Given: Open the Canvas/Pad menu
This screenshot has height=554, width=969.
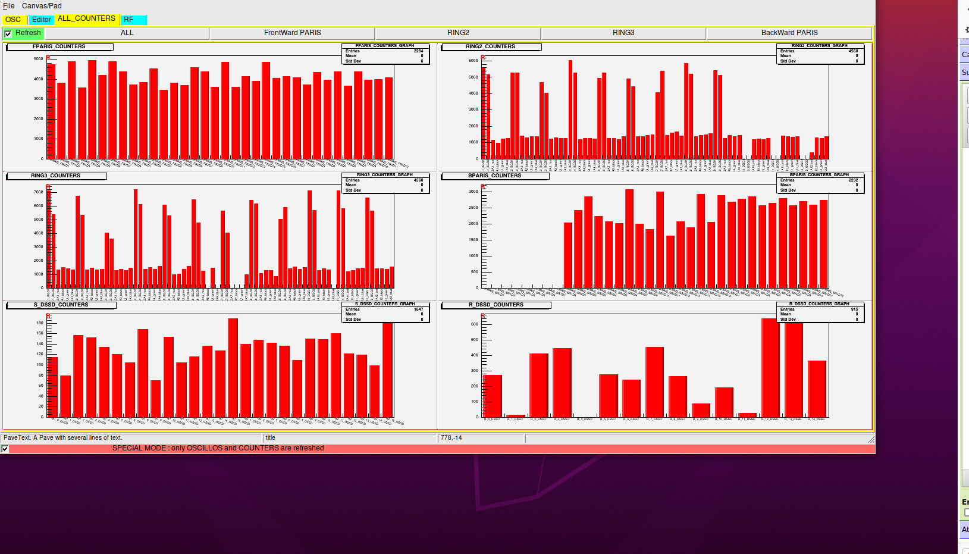Looking at the screenshot, I should [42, 6].
